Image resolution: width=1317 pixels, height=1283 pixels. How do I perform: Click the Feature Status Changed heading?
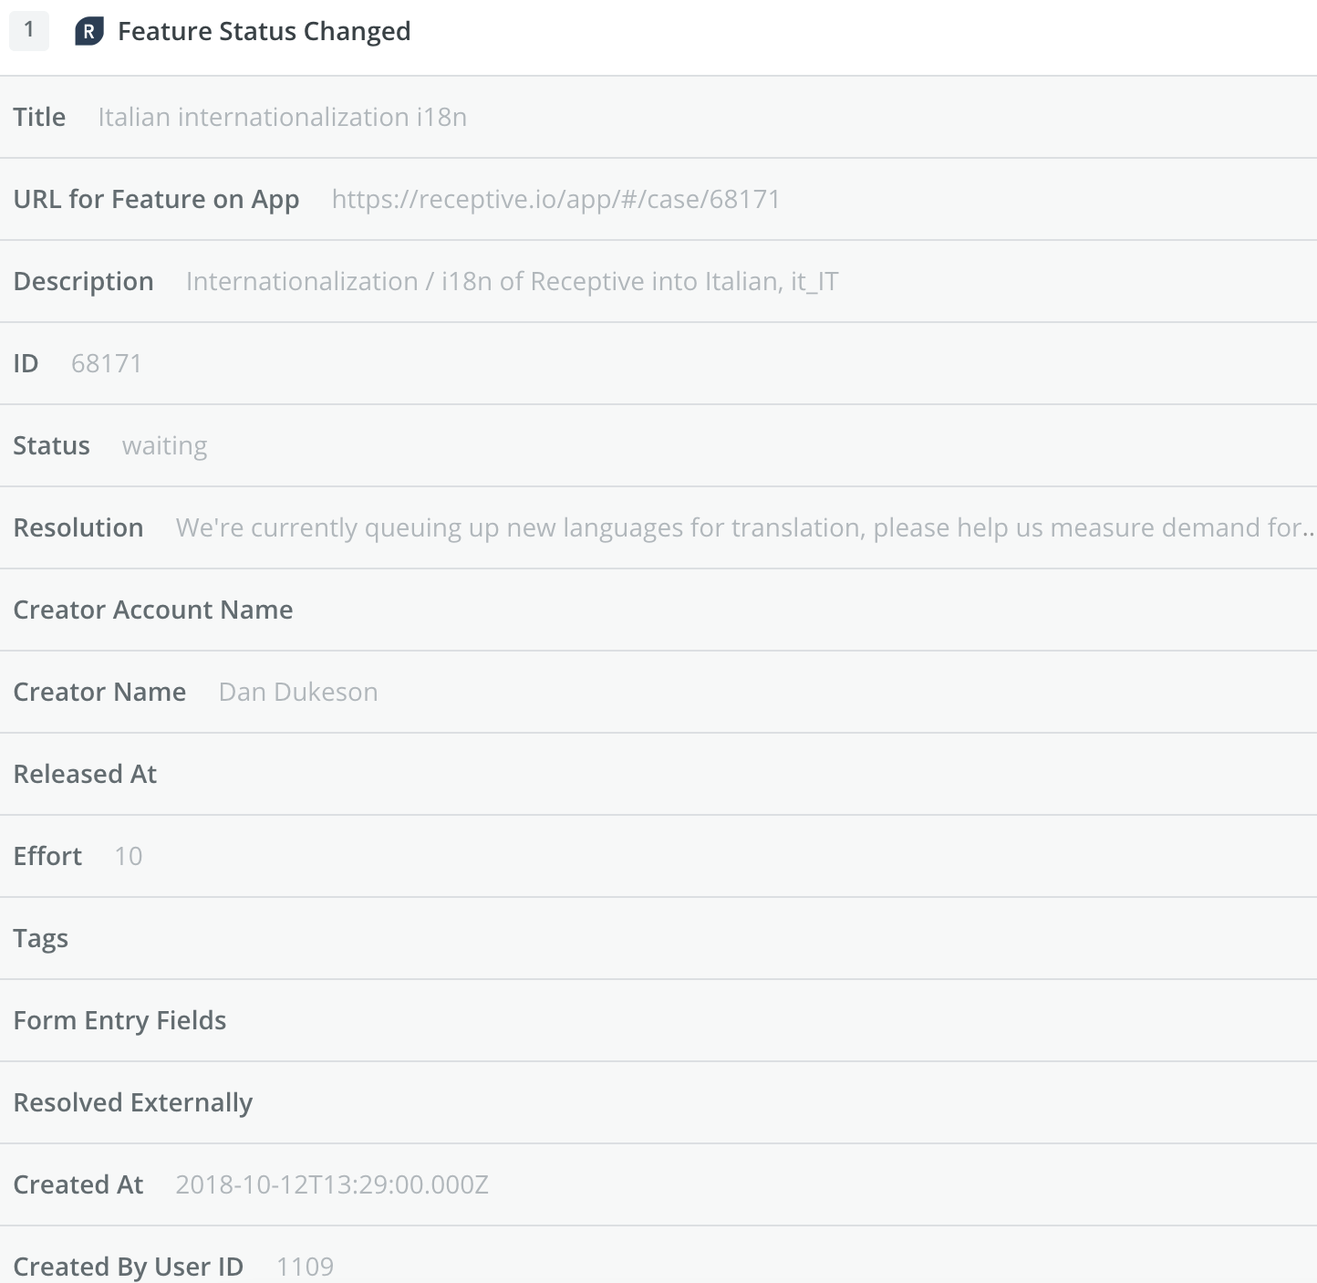(x=264, y=31)
